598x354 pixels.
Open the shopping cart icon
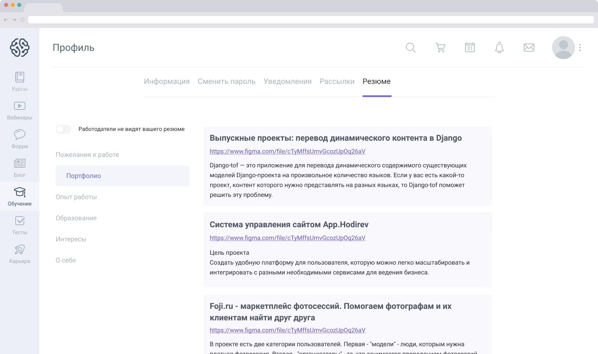(440, 48)
